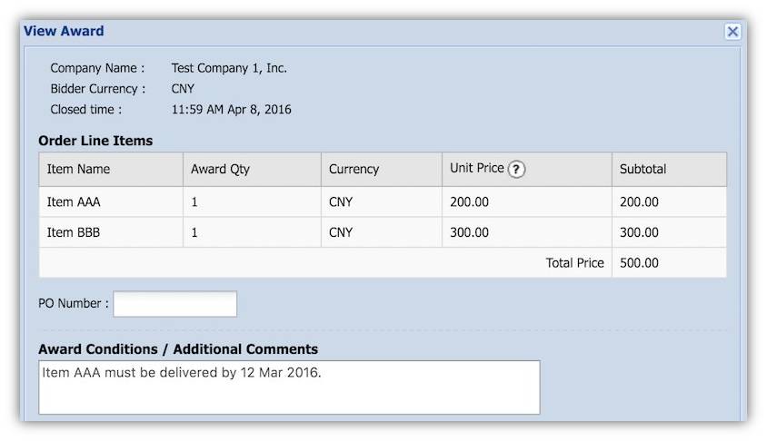Click into the PO Number field
The height and width of the screenshot is (441, 767).
(x=174, y=304)
